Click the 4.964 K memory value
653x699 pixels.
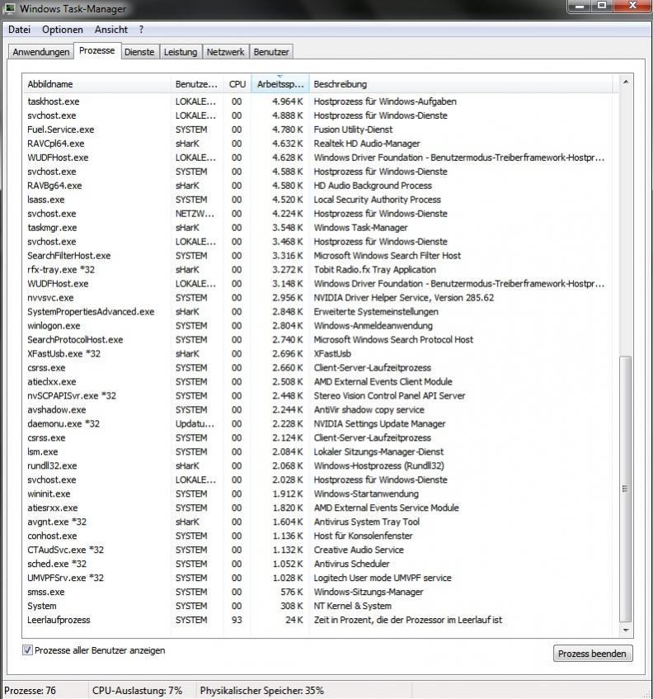click(287, 102)
